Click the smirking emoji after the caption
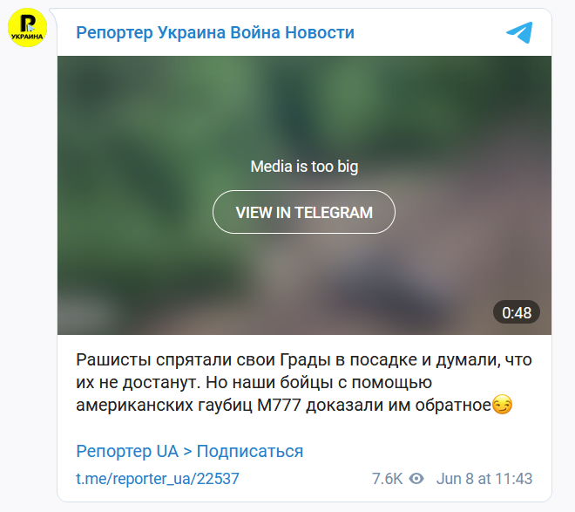Screen dimensions: 575x512 point(502,405)
